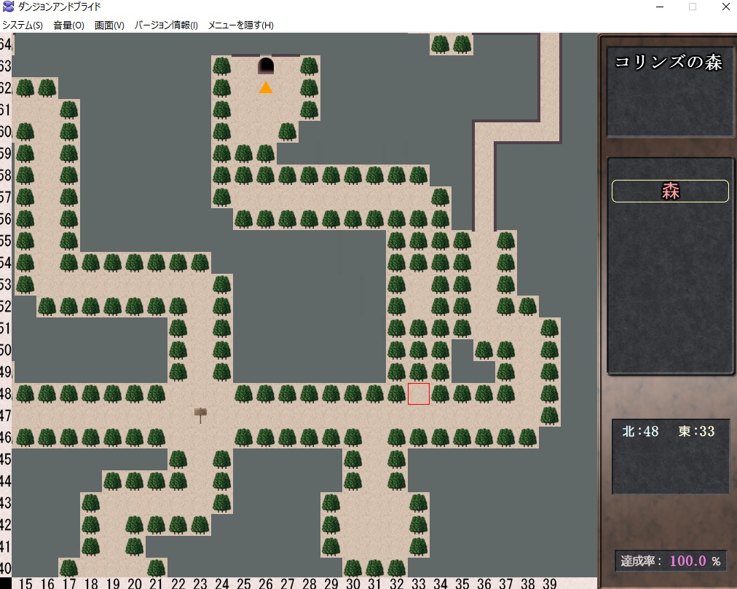Select the 森 terrain label box
Viewport: 737px width, 589px height.
coord(670,191)
